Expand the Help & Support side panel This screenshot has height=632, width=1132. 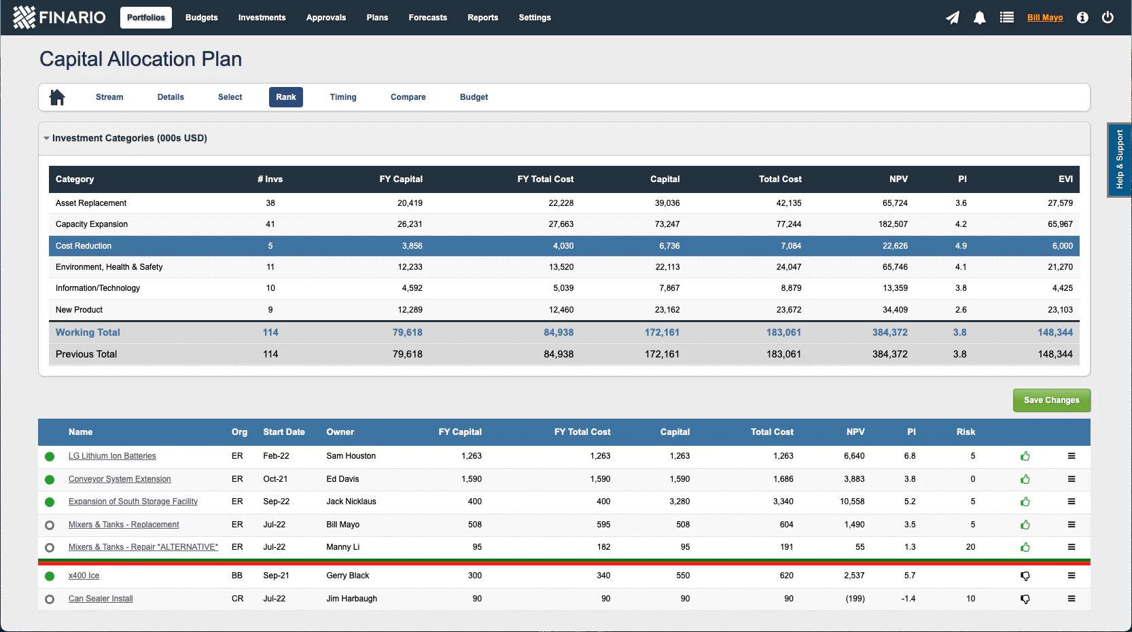point(1120,160)
